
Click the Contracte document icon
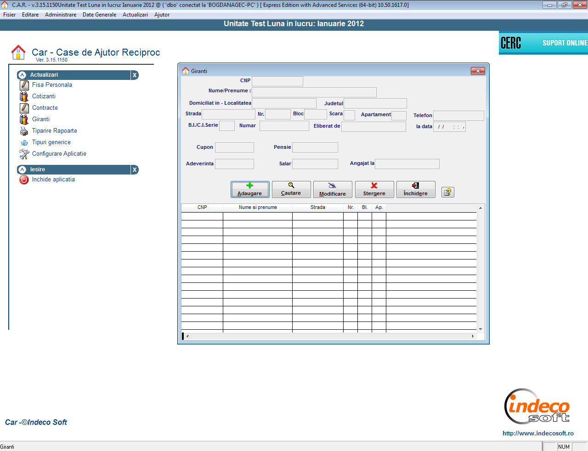point(24,108)
